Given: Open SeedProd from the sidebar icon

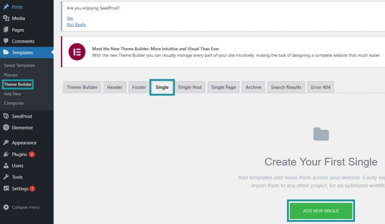Looking at the screenshot, I should tap(5, 116).
